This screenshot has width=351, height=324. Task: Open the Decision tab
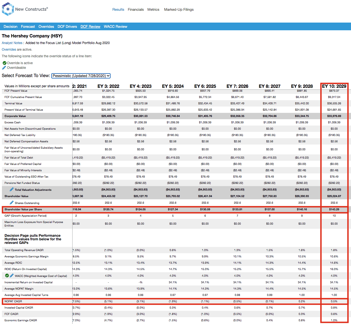(x=10, y=27)
